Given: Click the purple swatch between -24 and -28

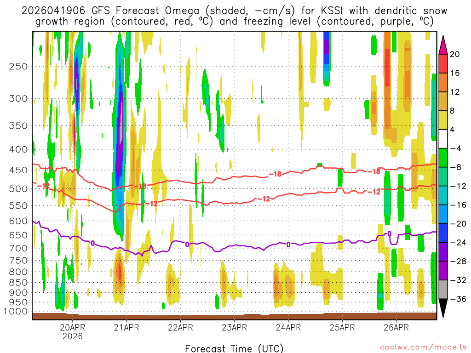Looking at the screenshot, I should pyautogui.click(x=443, y=252).
